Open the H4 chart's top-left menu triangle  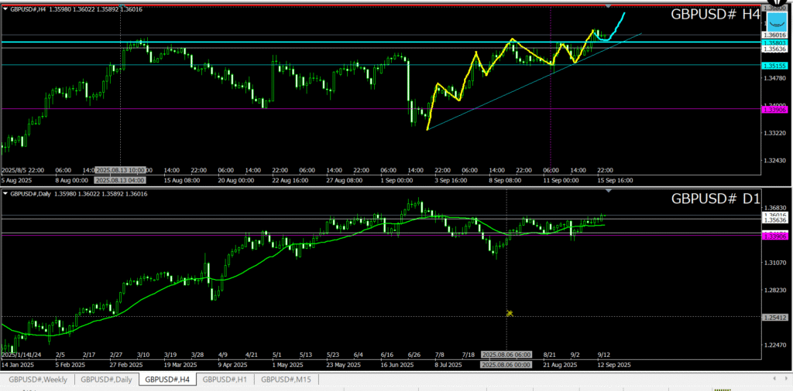pos(5,8)
